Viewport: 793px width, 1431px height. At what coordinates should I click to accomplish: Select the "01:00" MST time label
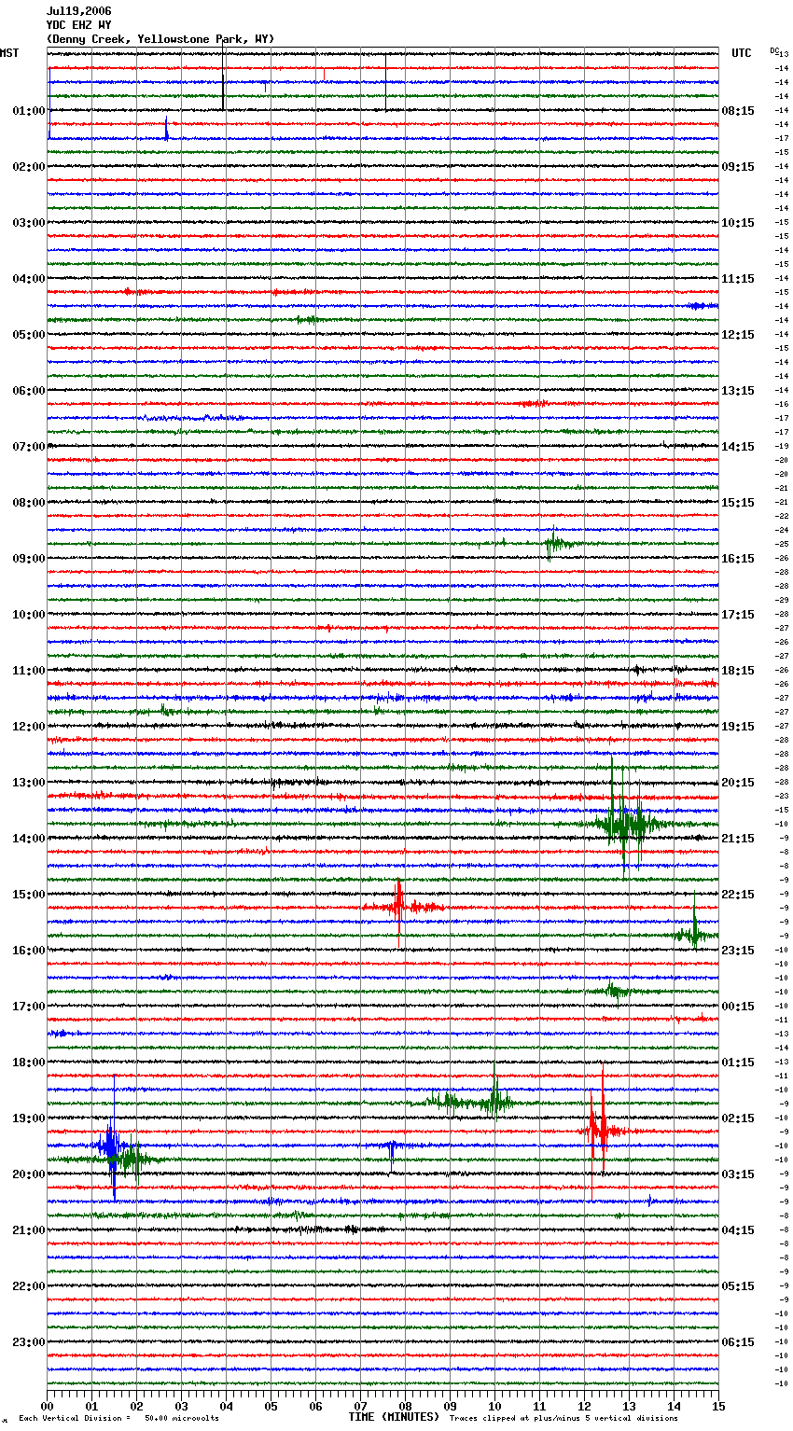(29, 111)
